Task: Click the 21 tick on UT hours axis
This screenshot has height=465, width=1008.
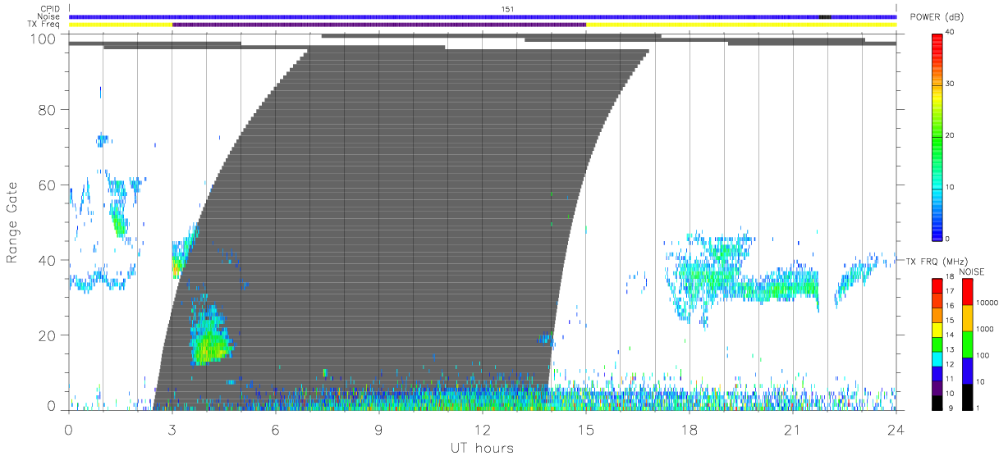Action: [792, 429]
